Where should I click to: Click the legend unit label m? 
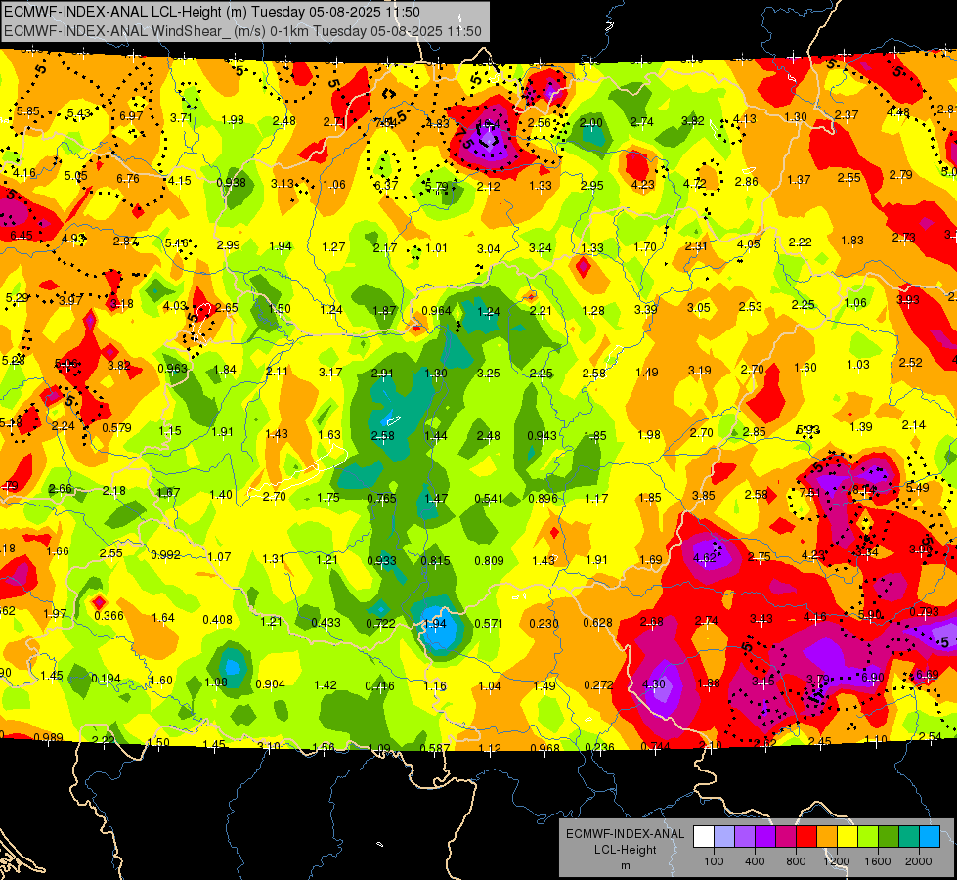pos(625,865)
